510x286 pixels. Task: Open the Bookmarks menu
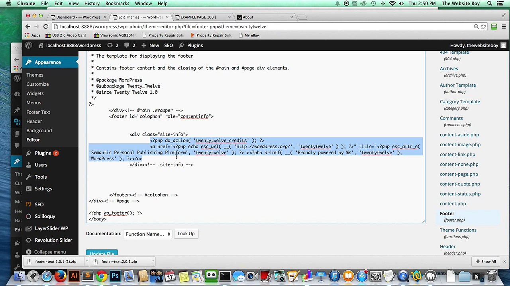click(x=117, y=4)
